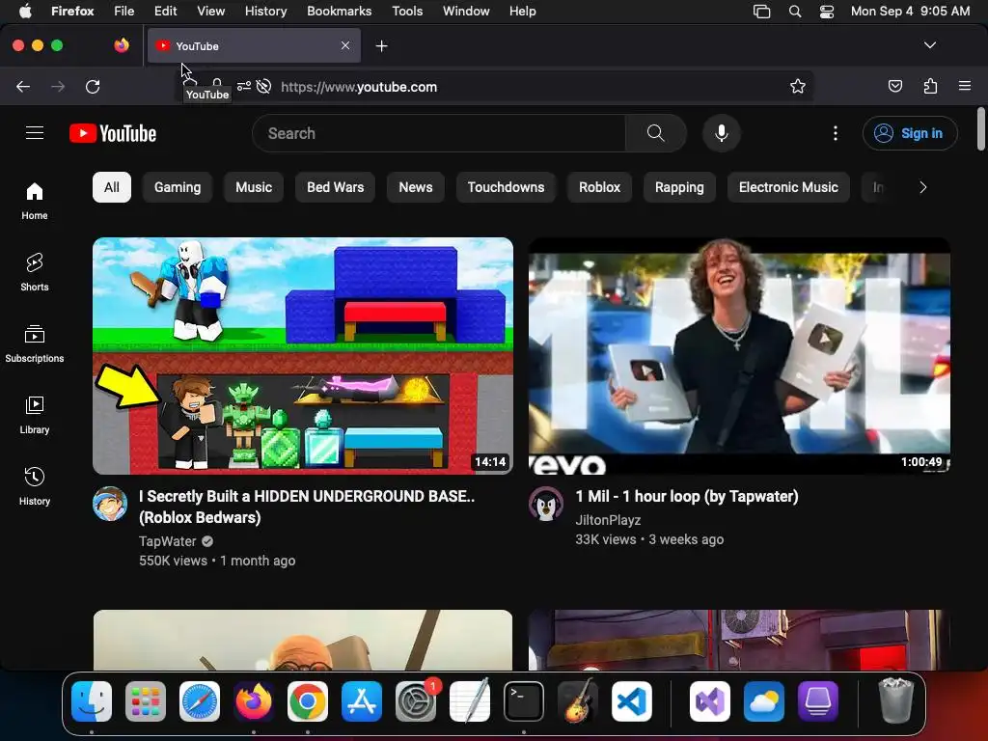
Task: Click the YouTube logo
Action: click(113, 133)
